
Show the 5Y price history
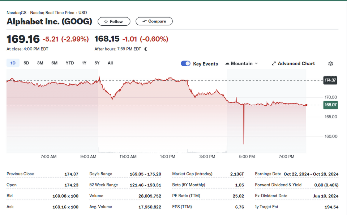pos(97,63)
